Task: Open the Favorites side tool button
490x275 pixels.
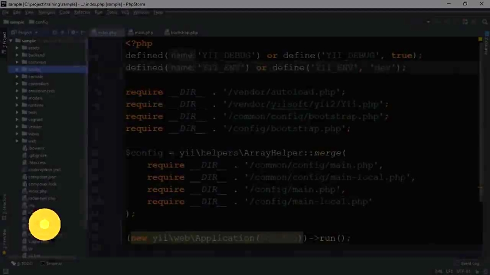Action: 4,242
